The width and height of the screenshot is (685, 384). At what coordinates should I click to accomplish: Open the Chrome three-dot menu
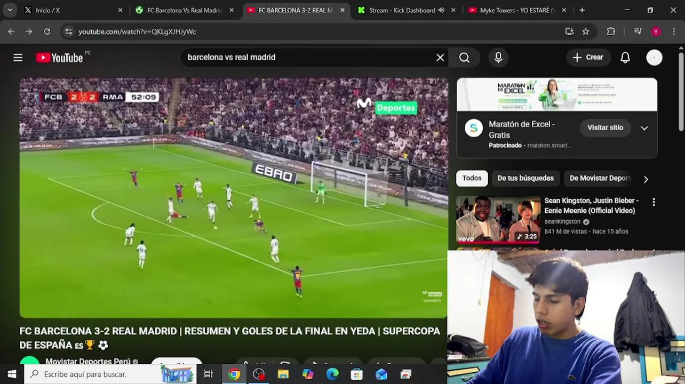pyautogui.click(x=674, y=31)
